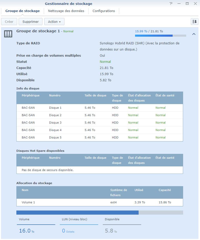The height and width of the screenshot is (240, 200).
Task: Close the Gestionnaire de stockage window
Action: click(x=195, y=4)
